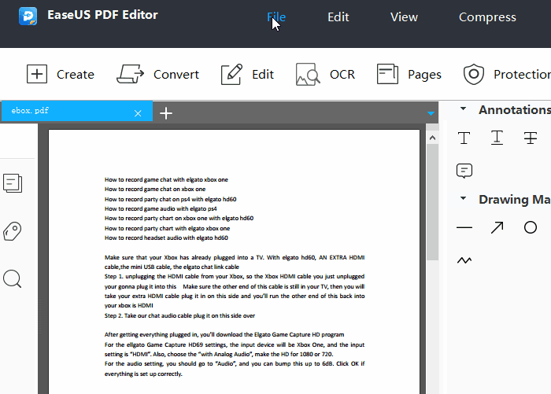Click the document vertical scrollbar thumb
Image resolution: width=551 pixels, height=394 pixels.
tap(432, 202)
